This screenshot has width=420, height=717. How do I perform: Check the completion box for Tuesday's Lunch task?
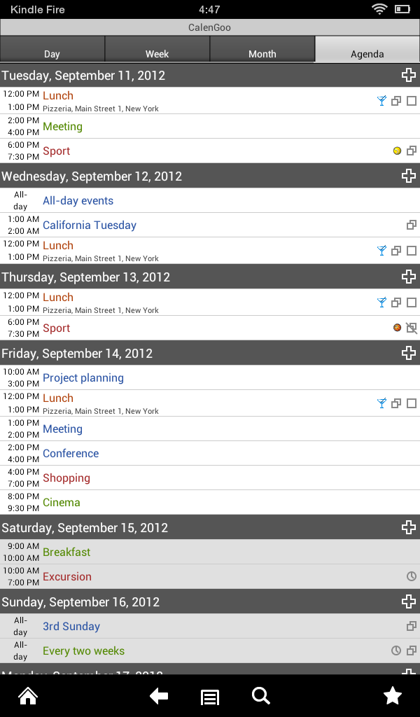tap(412, 100)
